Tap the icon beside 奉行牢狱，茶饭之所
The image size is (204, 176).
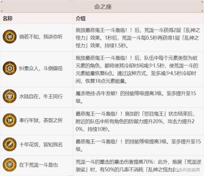(9, 120)
